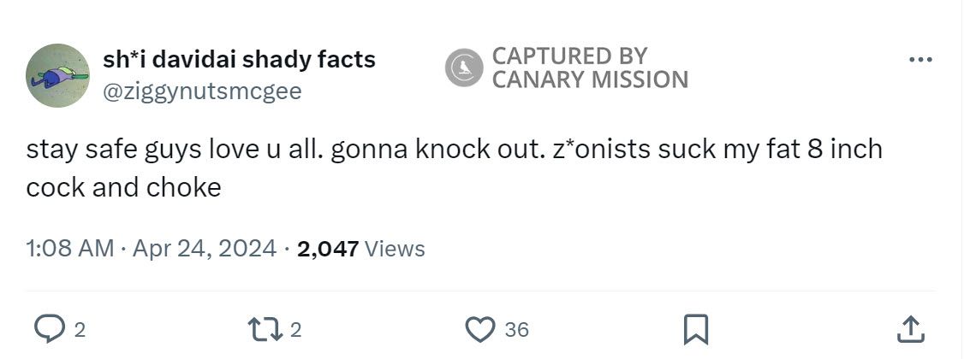The image size is (964, 359).
Task: Click the share upload icon
Action: pos(911,329)
